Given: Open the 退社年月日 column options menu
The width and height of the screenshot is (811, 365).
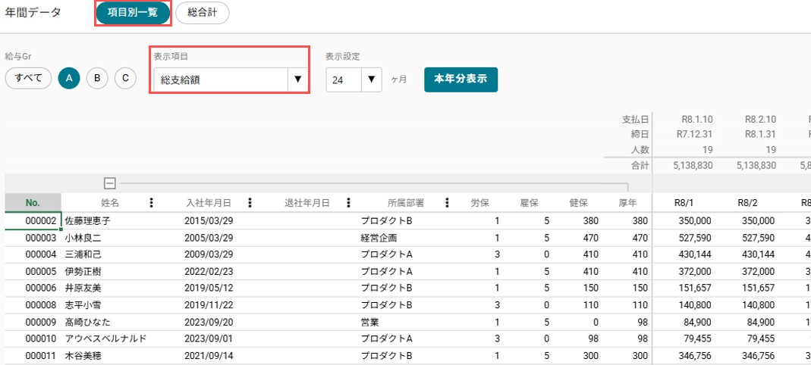Looking at the screenshot, I should pos(349,203).
